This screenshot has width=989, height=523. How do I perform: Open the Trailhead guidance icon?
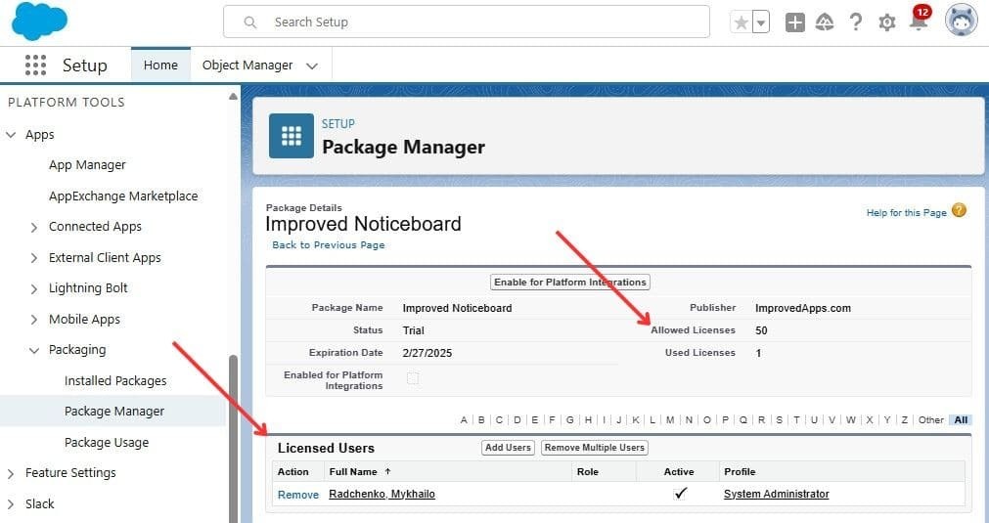[x=825, y=22]
